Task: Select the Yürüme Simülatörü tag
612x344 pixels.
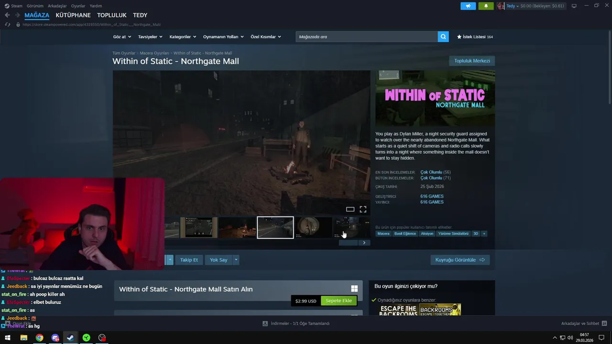Action: [x=453, y=234]
